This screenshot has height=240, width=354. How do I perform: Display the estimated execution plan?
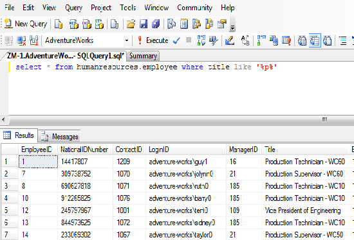(x=201, y=41)
